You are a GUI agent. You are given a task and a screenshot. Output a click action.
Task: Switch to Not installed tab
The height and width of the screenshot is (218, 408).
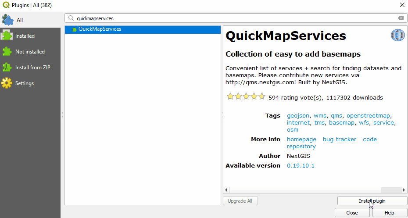tap(30, 51)
